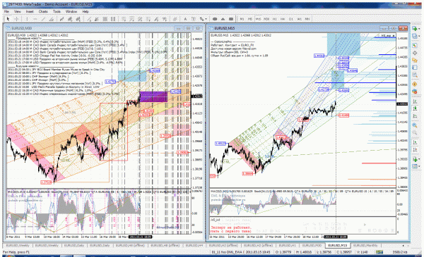Open the Tools menu
424x257 pixels.
click(57, 11)
